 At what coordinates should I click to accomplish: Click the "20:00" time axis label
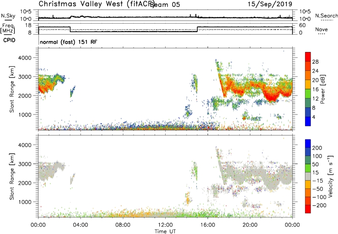click(250, 225)
